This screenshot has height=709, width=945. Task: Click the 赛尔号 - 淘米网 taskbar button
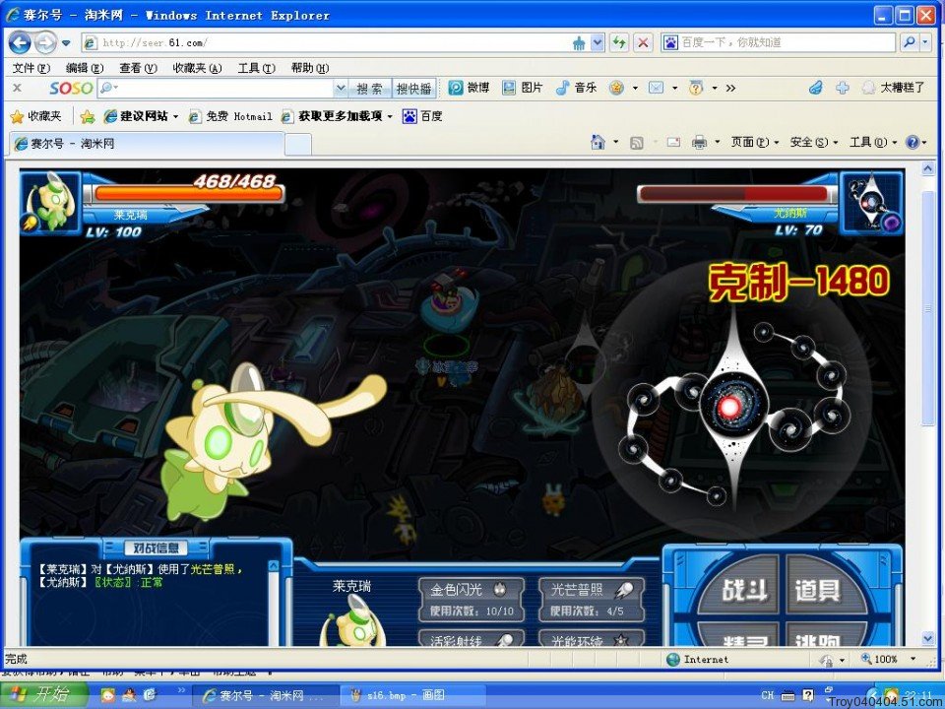[266, 696]
